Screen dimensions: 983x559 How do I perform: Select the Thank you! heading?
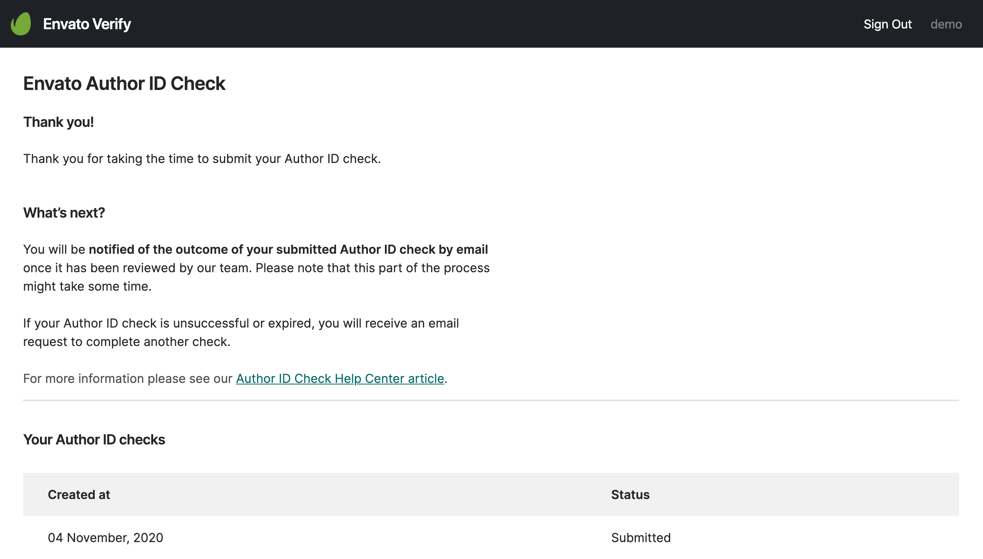[58, 122]
